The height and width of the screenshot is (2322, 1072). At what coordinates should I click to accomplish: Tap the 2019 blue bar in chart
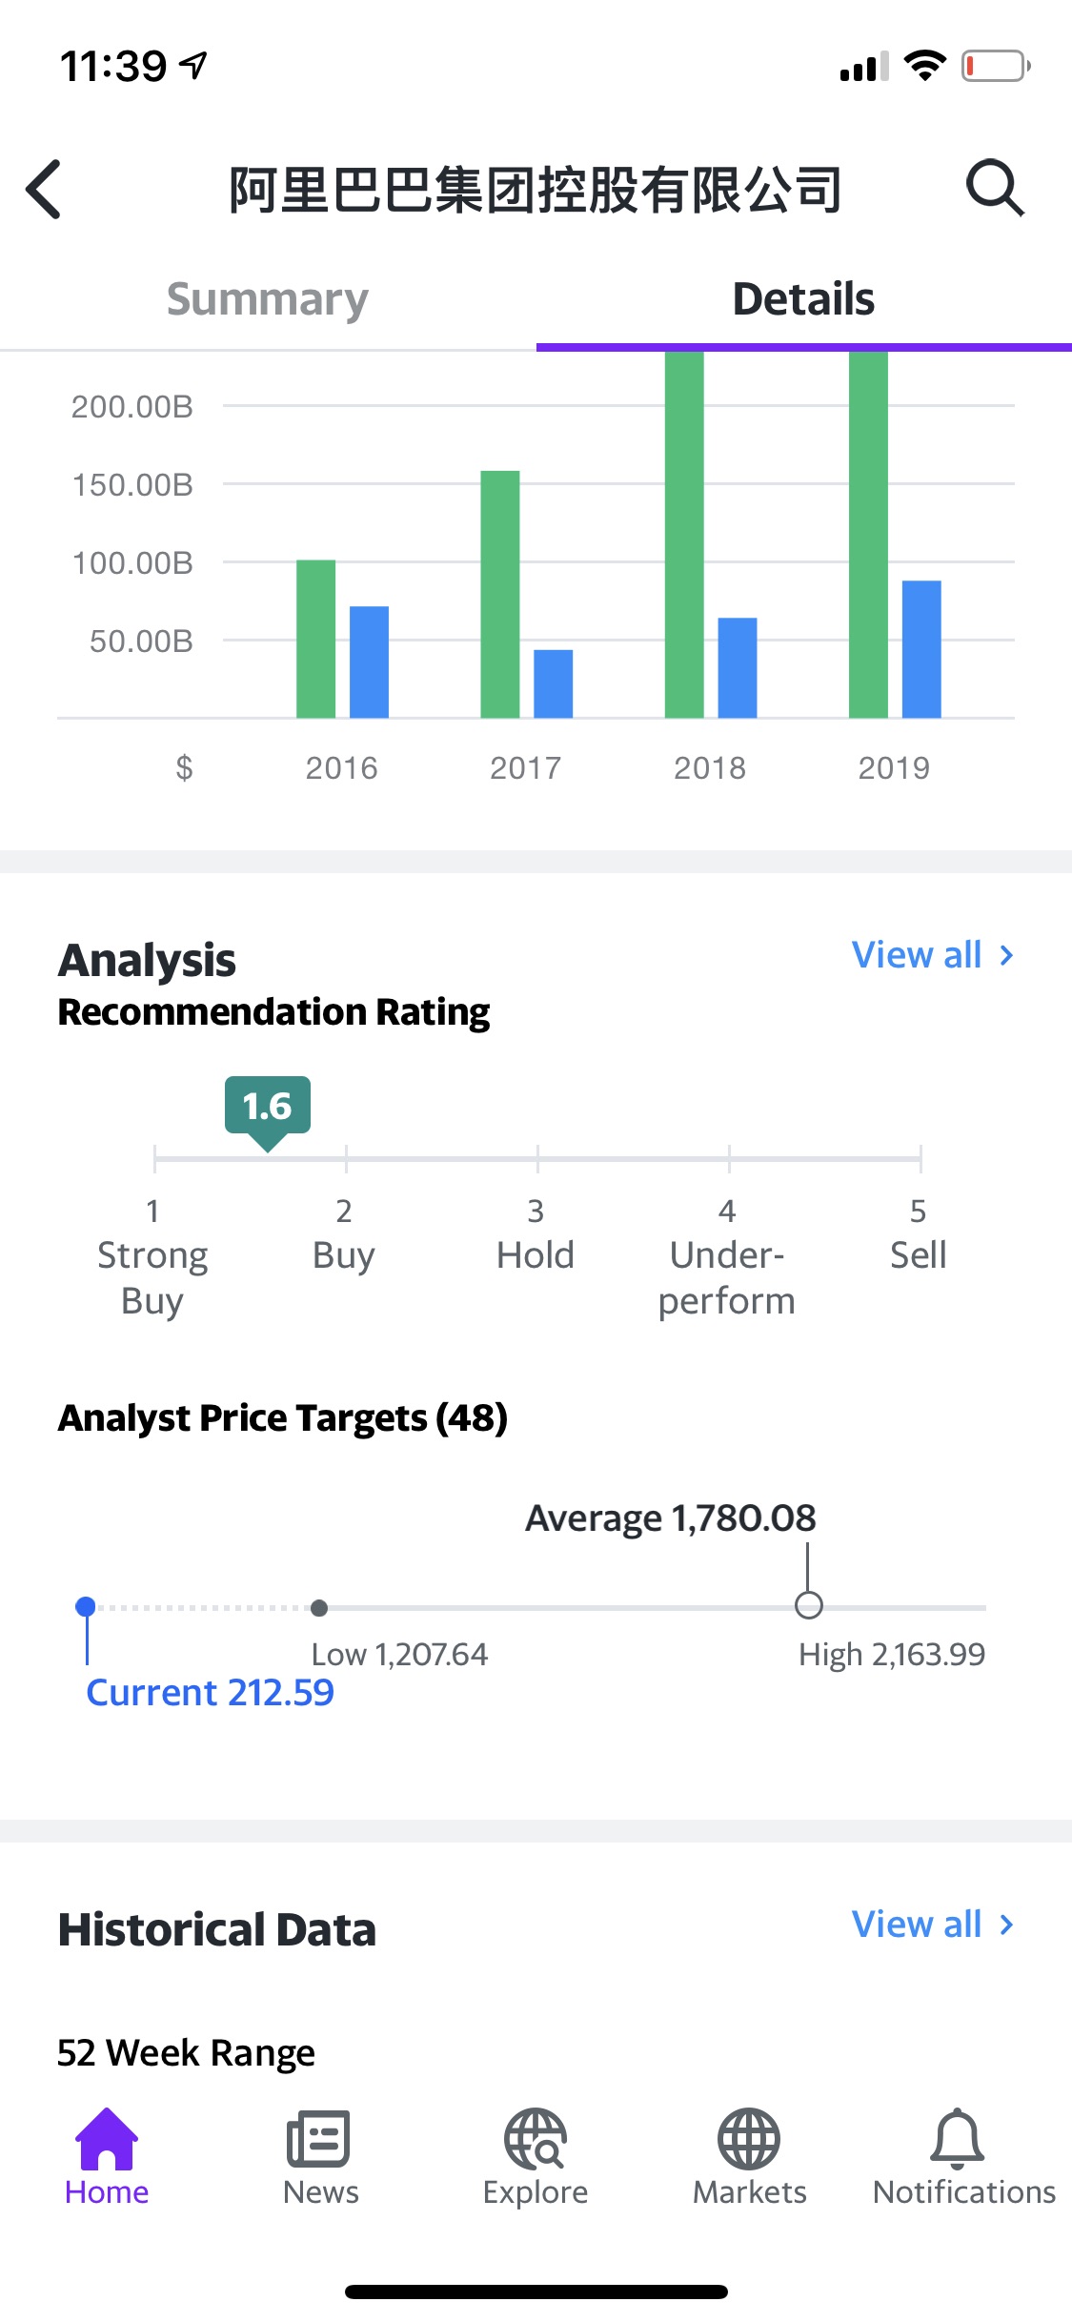(921, 649)
